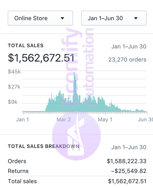Open the Jan 1–Jun 30 date range dropdown
This screenshot has height=188, width=153.
(114, 18)
